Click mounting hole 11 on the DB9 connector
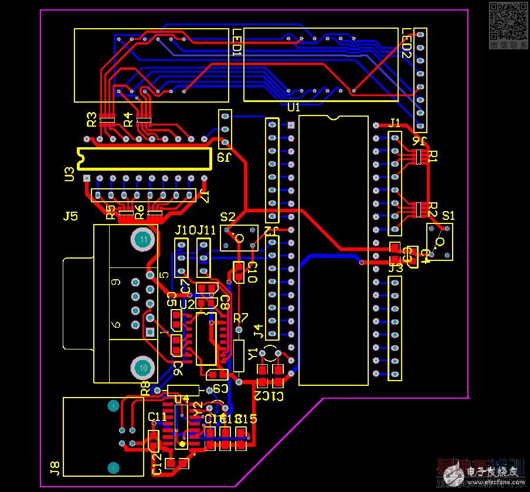Viewport: 530px width, 492px height. click(143, 239)
